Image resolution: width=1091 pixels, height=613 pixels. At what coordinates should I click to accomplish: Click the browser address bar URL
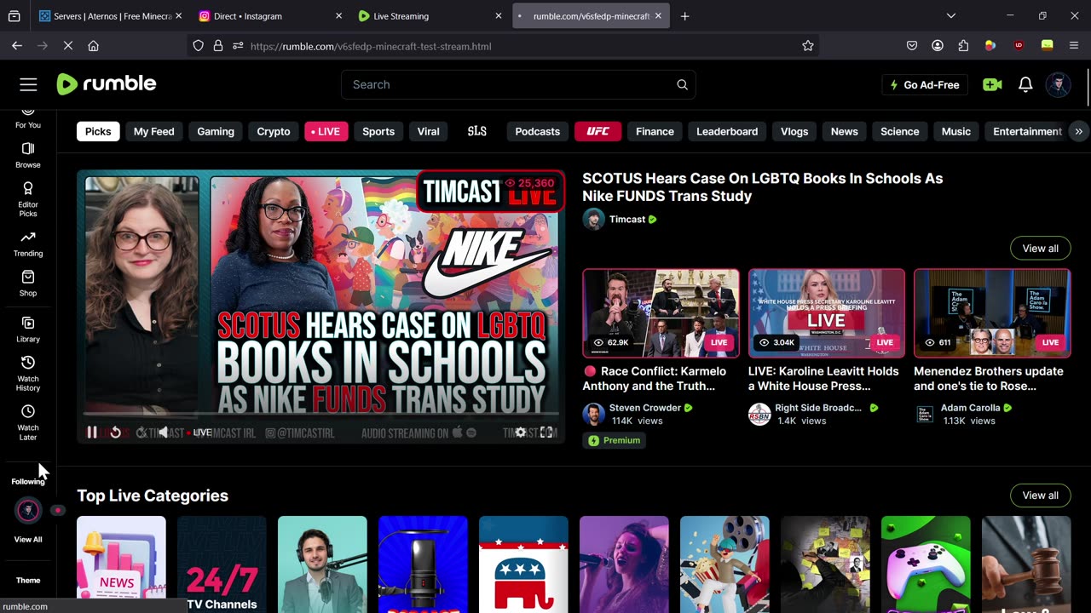pyautogui.click(x=371, y=46)
